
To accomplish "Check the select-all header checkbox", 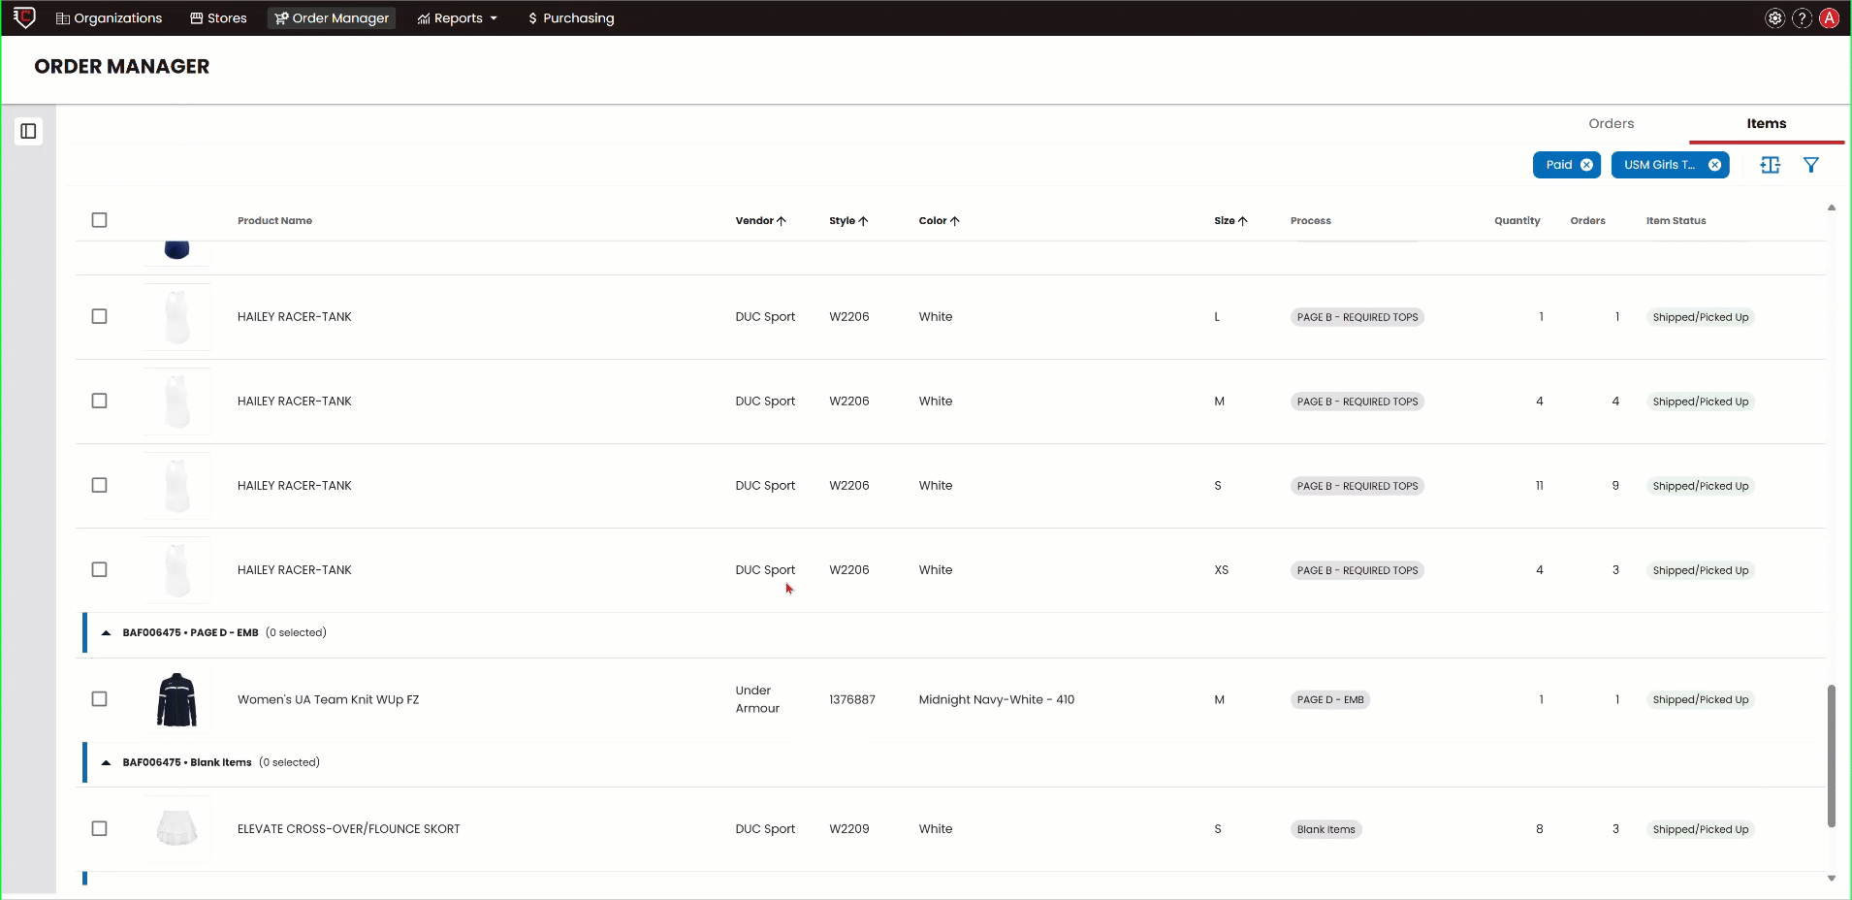I will [x=99, y=220].
